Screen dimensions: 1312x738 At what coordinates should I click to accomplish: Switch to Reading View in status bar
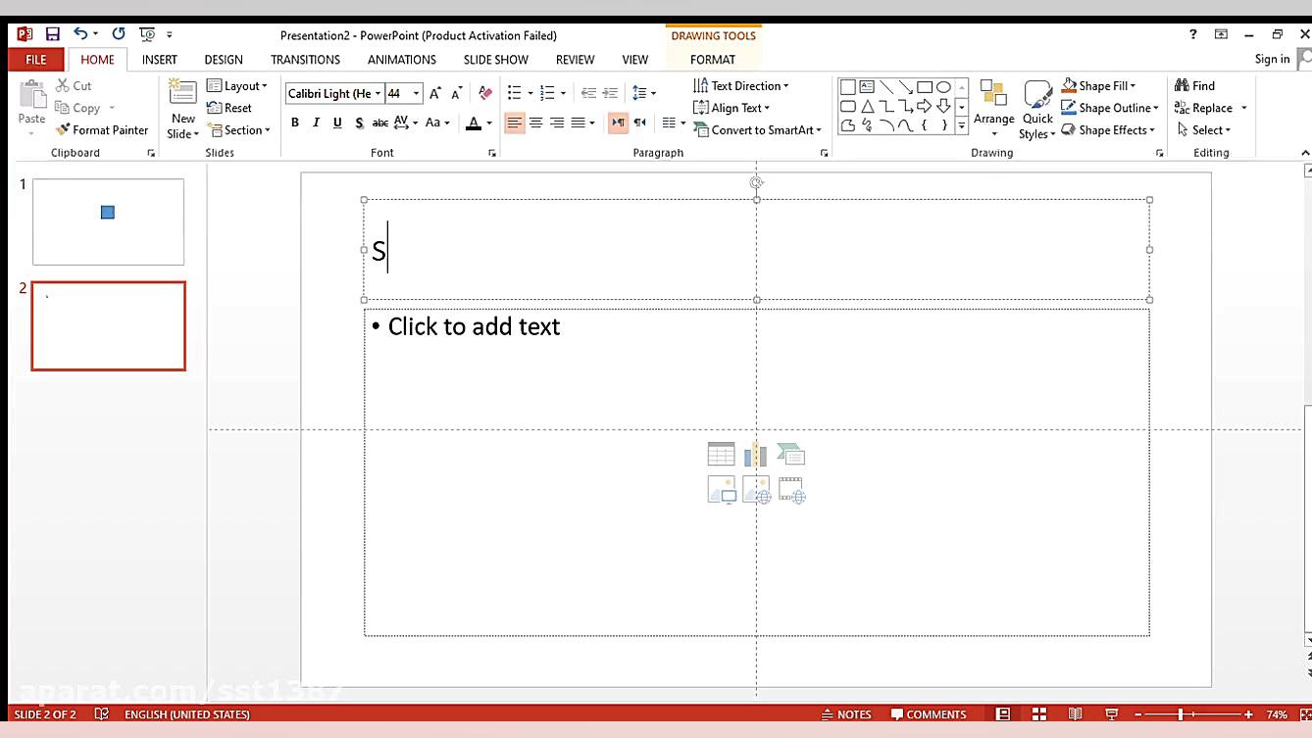point(1076,714)
